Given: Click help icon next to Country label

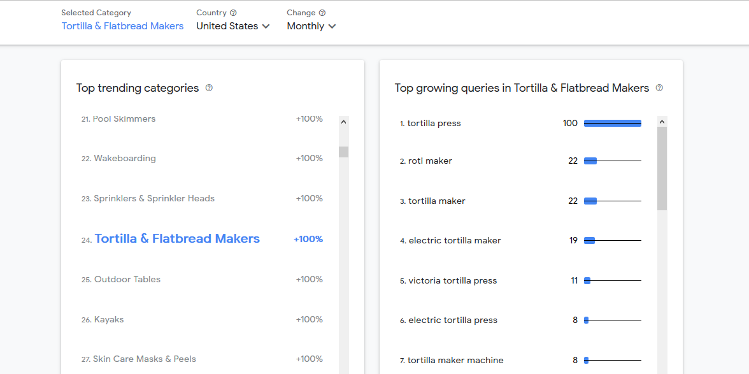Looking at the screenshot, I should pyautogui.click(x=233, y=13).
